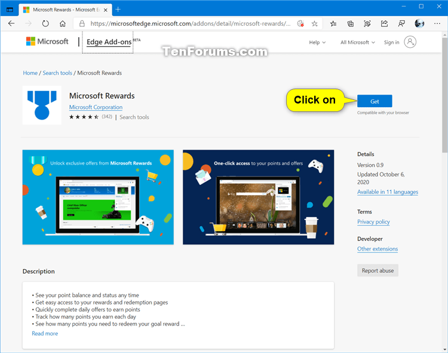The height and width of the screenshot is (353, 448).
Task: Click the blue Get button
Action: tap(375, 101)
